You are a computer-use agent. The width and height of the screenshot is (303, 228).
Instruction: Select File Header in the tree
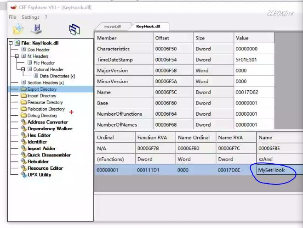click(44, 63)
